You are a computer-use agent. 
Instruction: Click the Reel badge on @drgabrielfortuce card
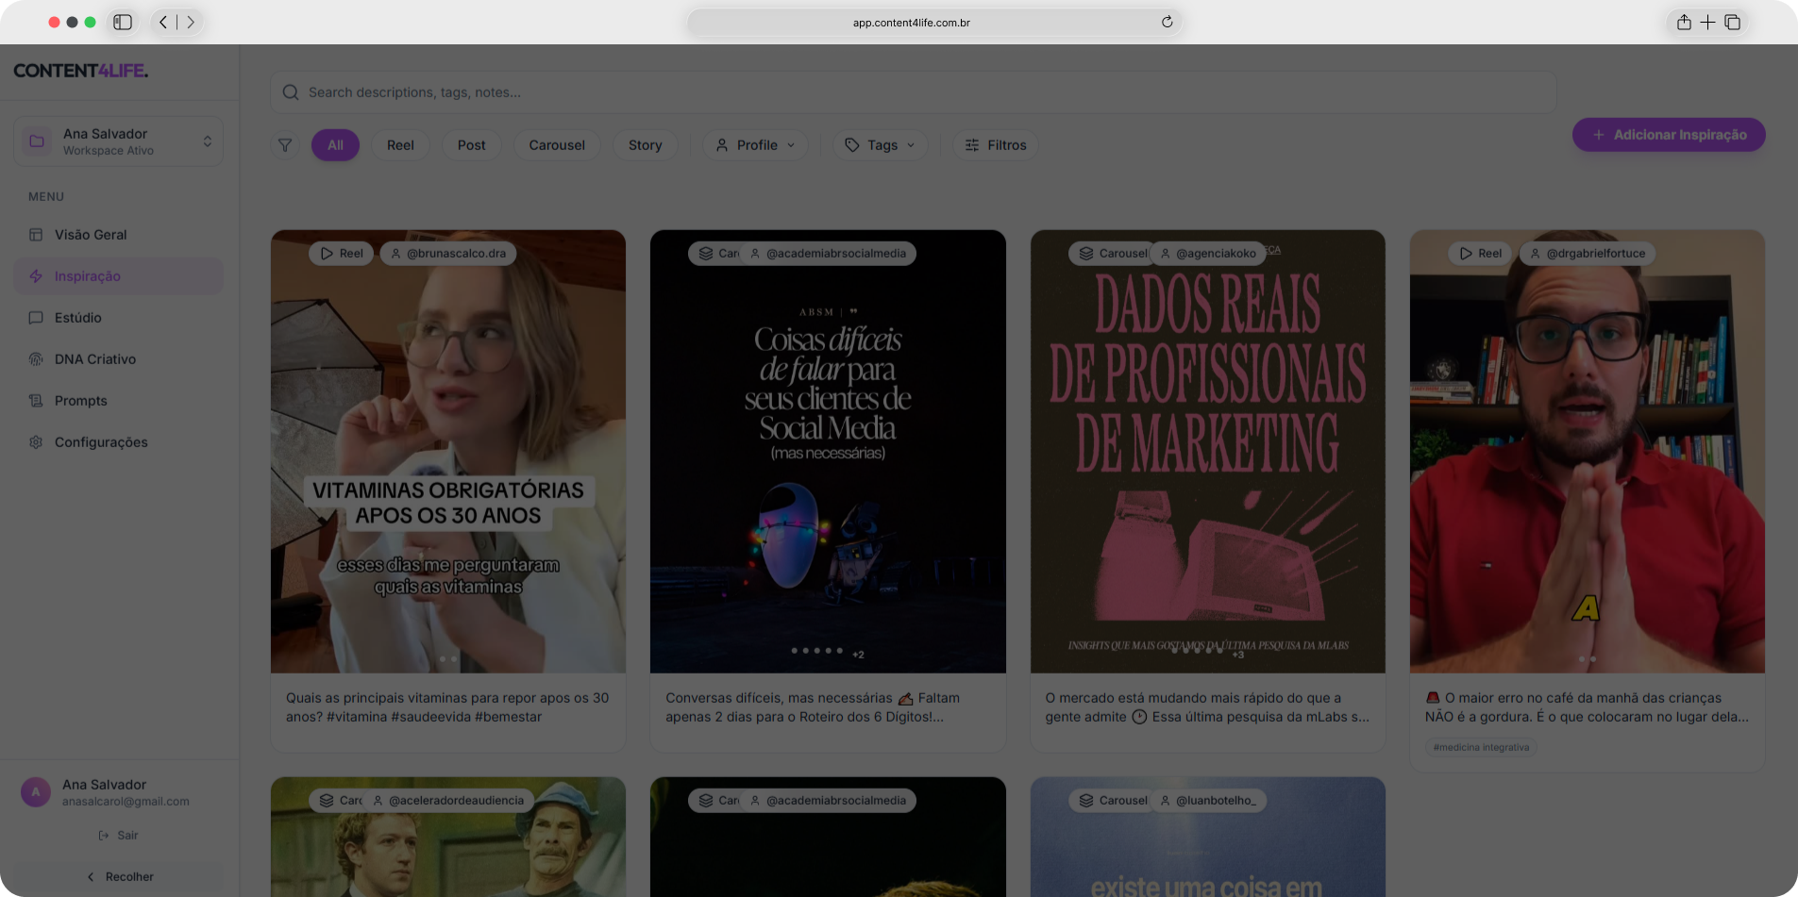click(1480, 254)
